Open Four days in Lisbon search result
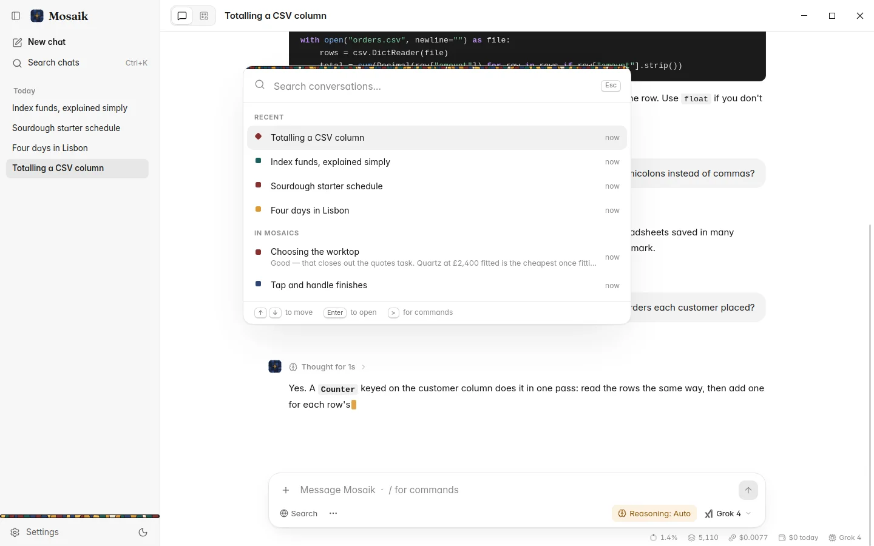The height and width of the screenshot is (546, 874). [437, 211]
